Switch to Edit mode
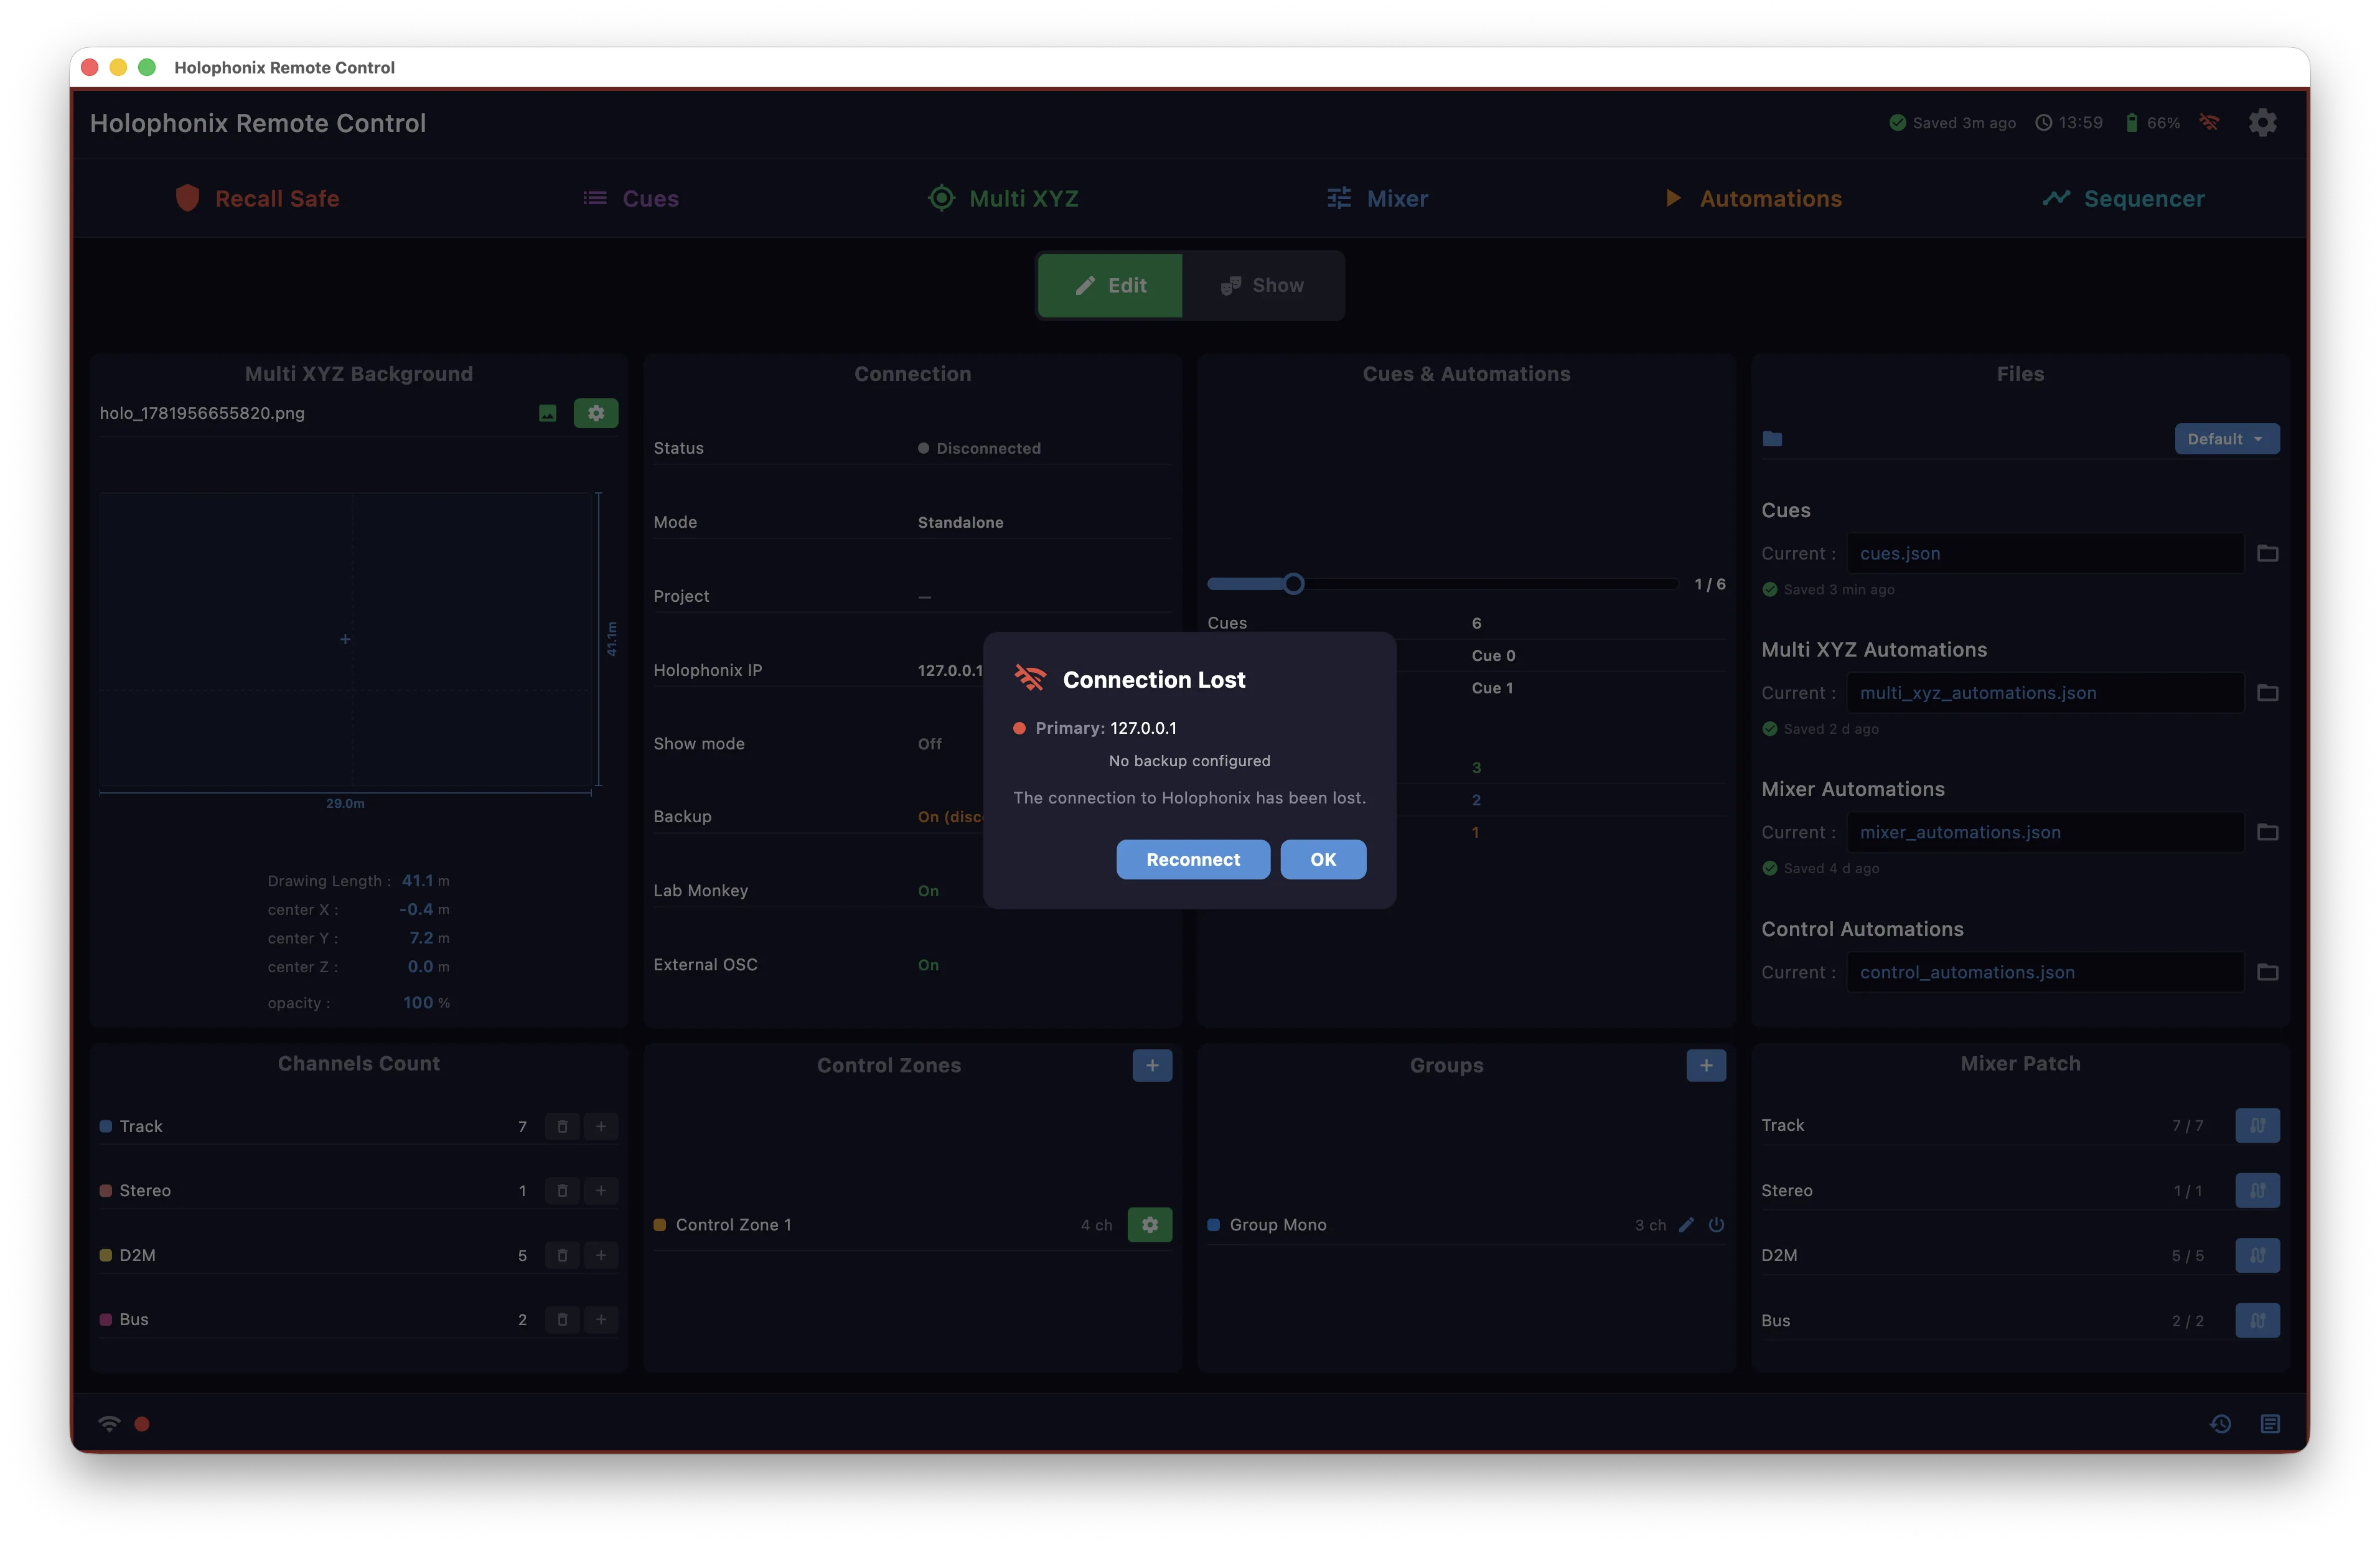 point(1110,286)
